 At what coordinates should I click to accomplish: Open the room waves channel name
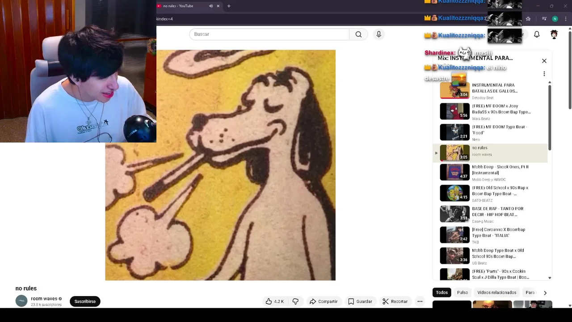click(x=44, y=299)
